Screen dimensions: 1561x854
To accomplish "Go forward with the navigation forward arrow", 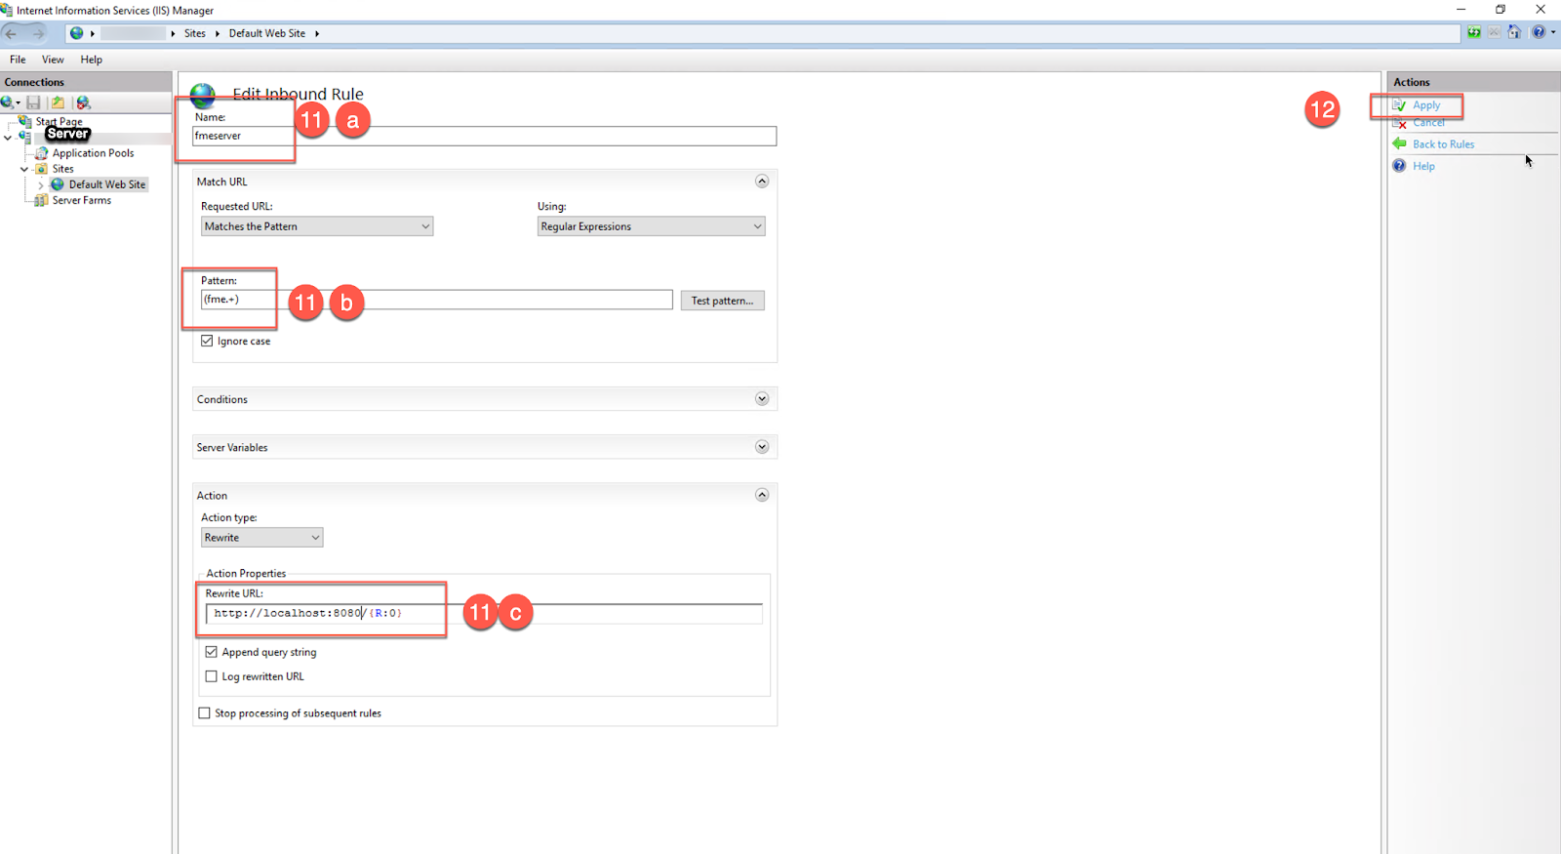I will (38, 33).
